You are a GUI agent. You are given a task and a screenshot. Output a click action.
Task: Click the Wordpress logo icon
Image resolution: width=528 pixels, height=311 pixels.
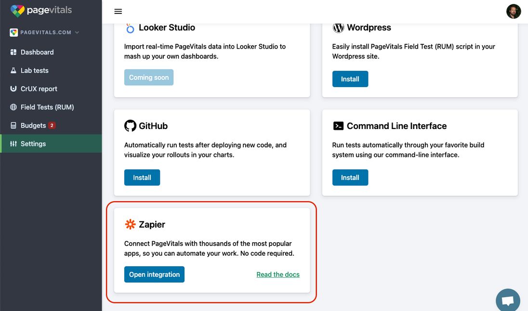[338, 27]
